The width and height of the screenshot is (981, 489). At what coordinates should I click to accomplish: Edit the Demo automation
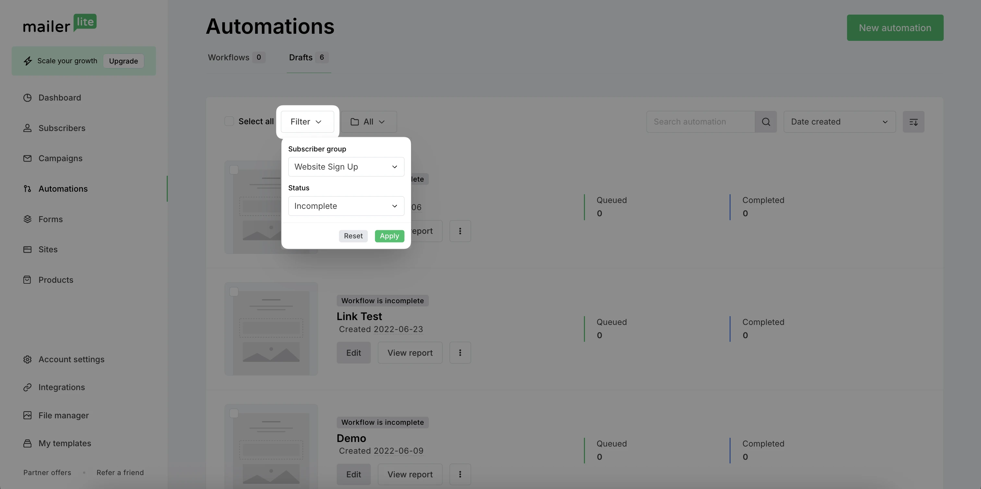click(x=353, y=474)
